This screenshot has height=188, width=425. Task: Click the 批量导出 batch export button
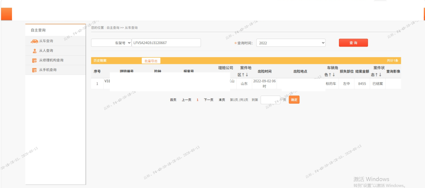coord(151,61)
